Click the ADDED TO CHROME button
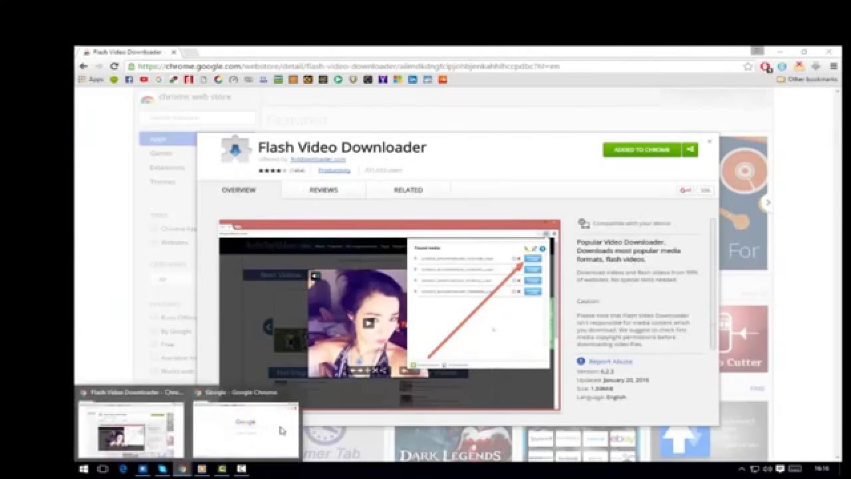Viewport: 851px width, 479px height. (x=642, y=150)
